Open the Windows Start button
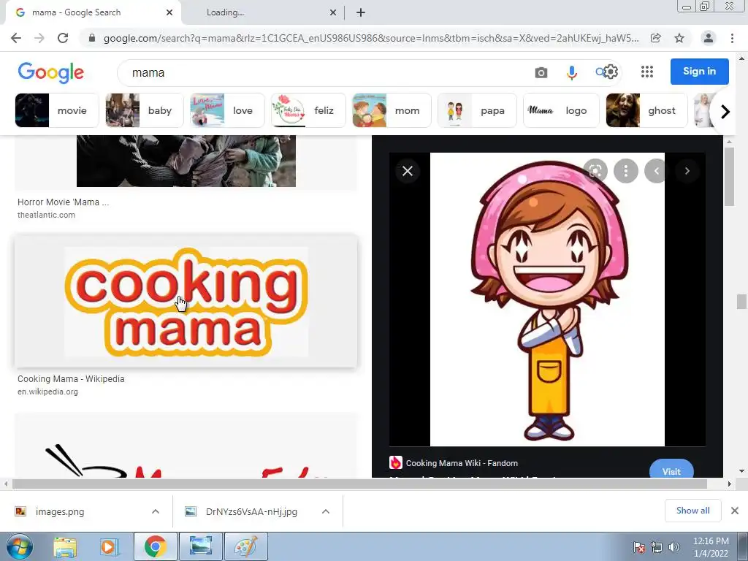This screenshot has height=561, width=748. 20,546
